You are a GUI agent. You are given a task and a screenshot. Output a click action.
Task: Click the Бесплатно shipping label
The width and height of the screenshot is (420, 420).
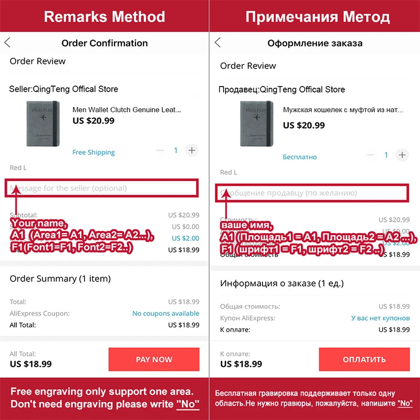click(x=300, y=157)
